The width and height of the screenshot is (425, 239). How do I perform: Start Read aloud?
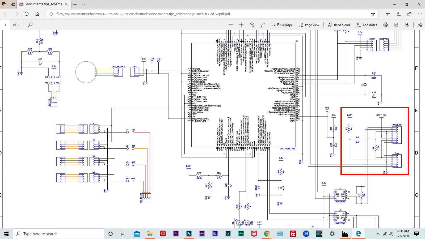click(339, 25)
